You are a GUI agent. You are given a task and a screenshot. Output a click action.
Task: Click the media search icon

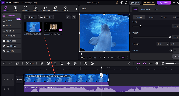pos(68,17)
